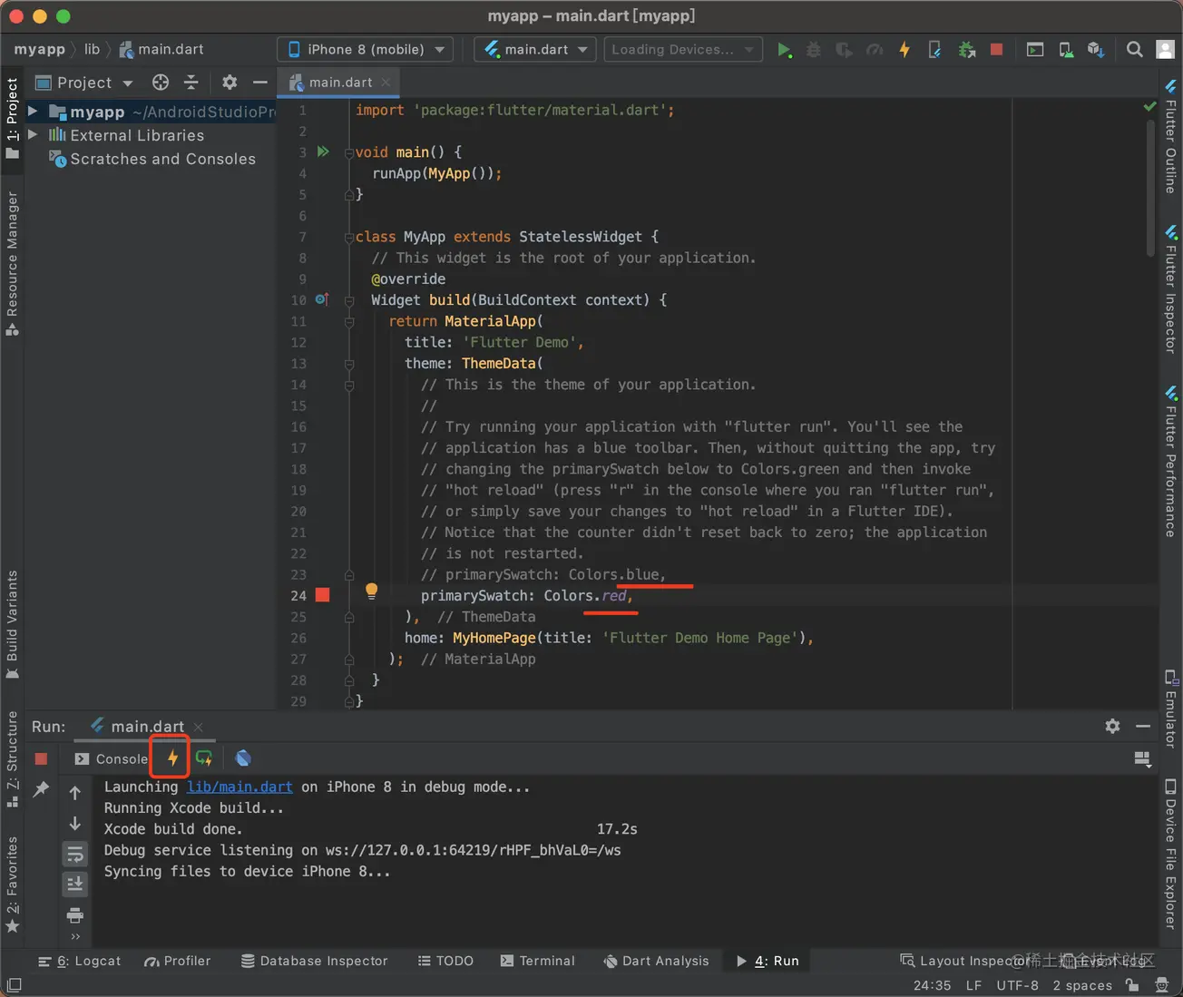Click the Print icon in the console toolbar
This screenshot has width=1183, height=997.
click(x=75, y=914)
